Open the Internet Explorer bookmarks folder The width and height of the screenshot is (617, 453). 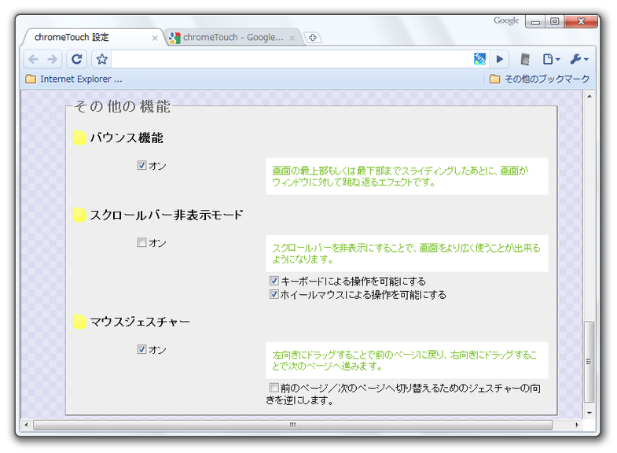[x=74, y=79]
